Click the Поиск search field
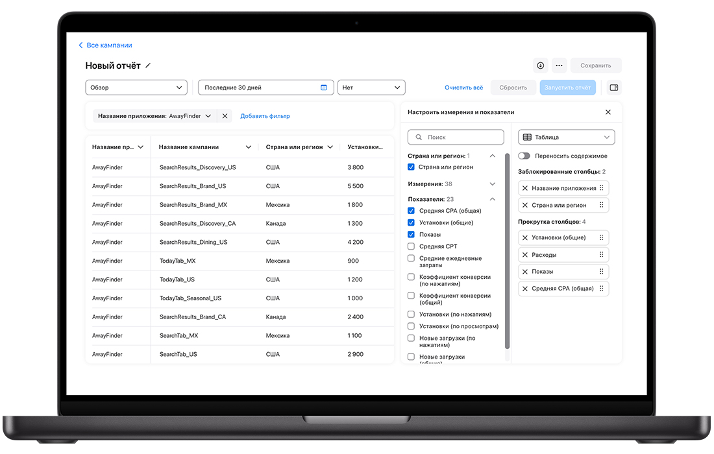Image resolution: width=714 pixels, height=454 pixels. pyautogui.click(x=456, y=137)
